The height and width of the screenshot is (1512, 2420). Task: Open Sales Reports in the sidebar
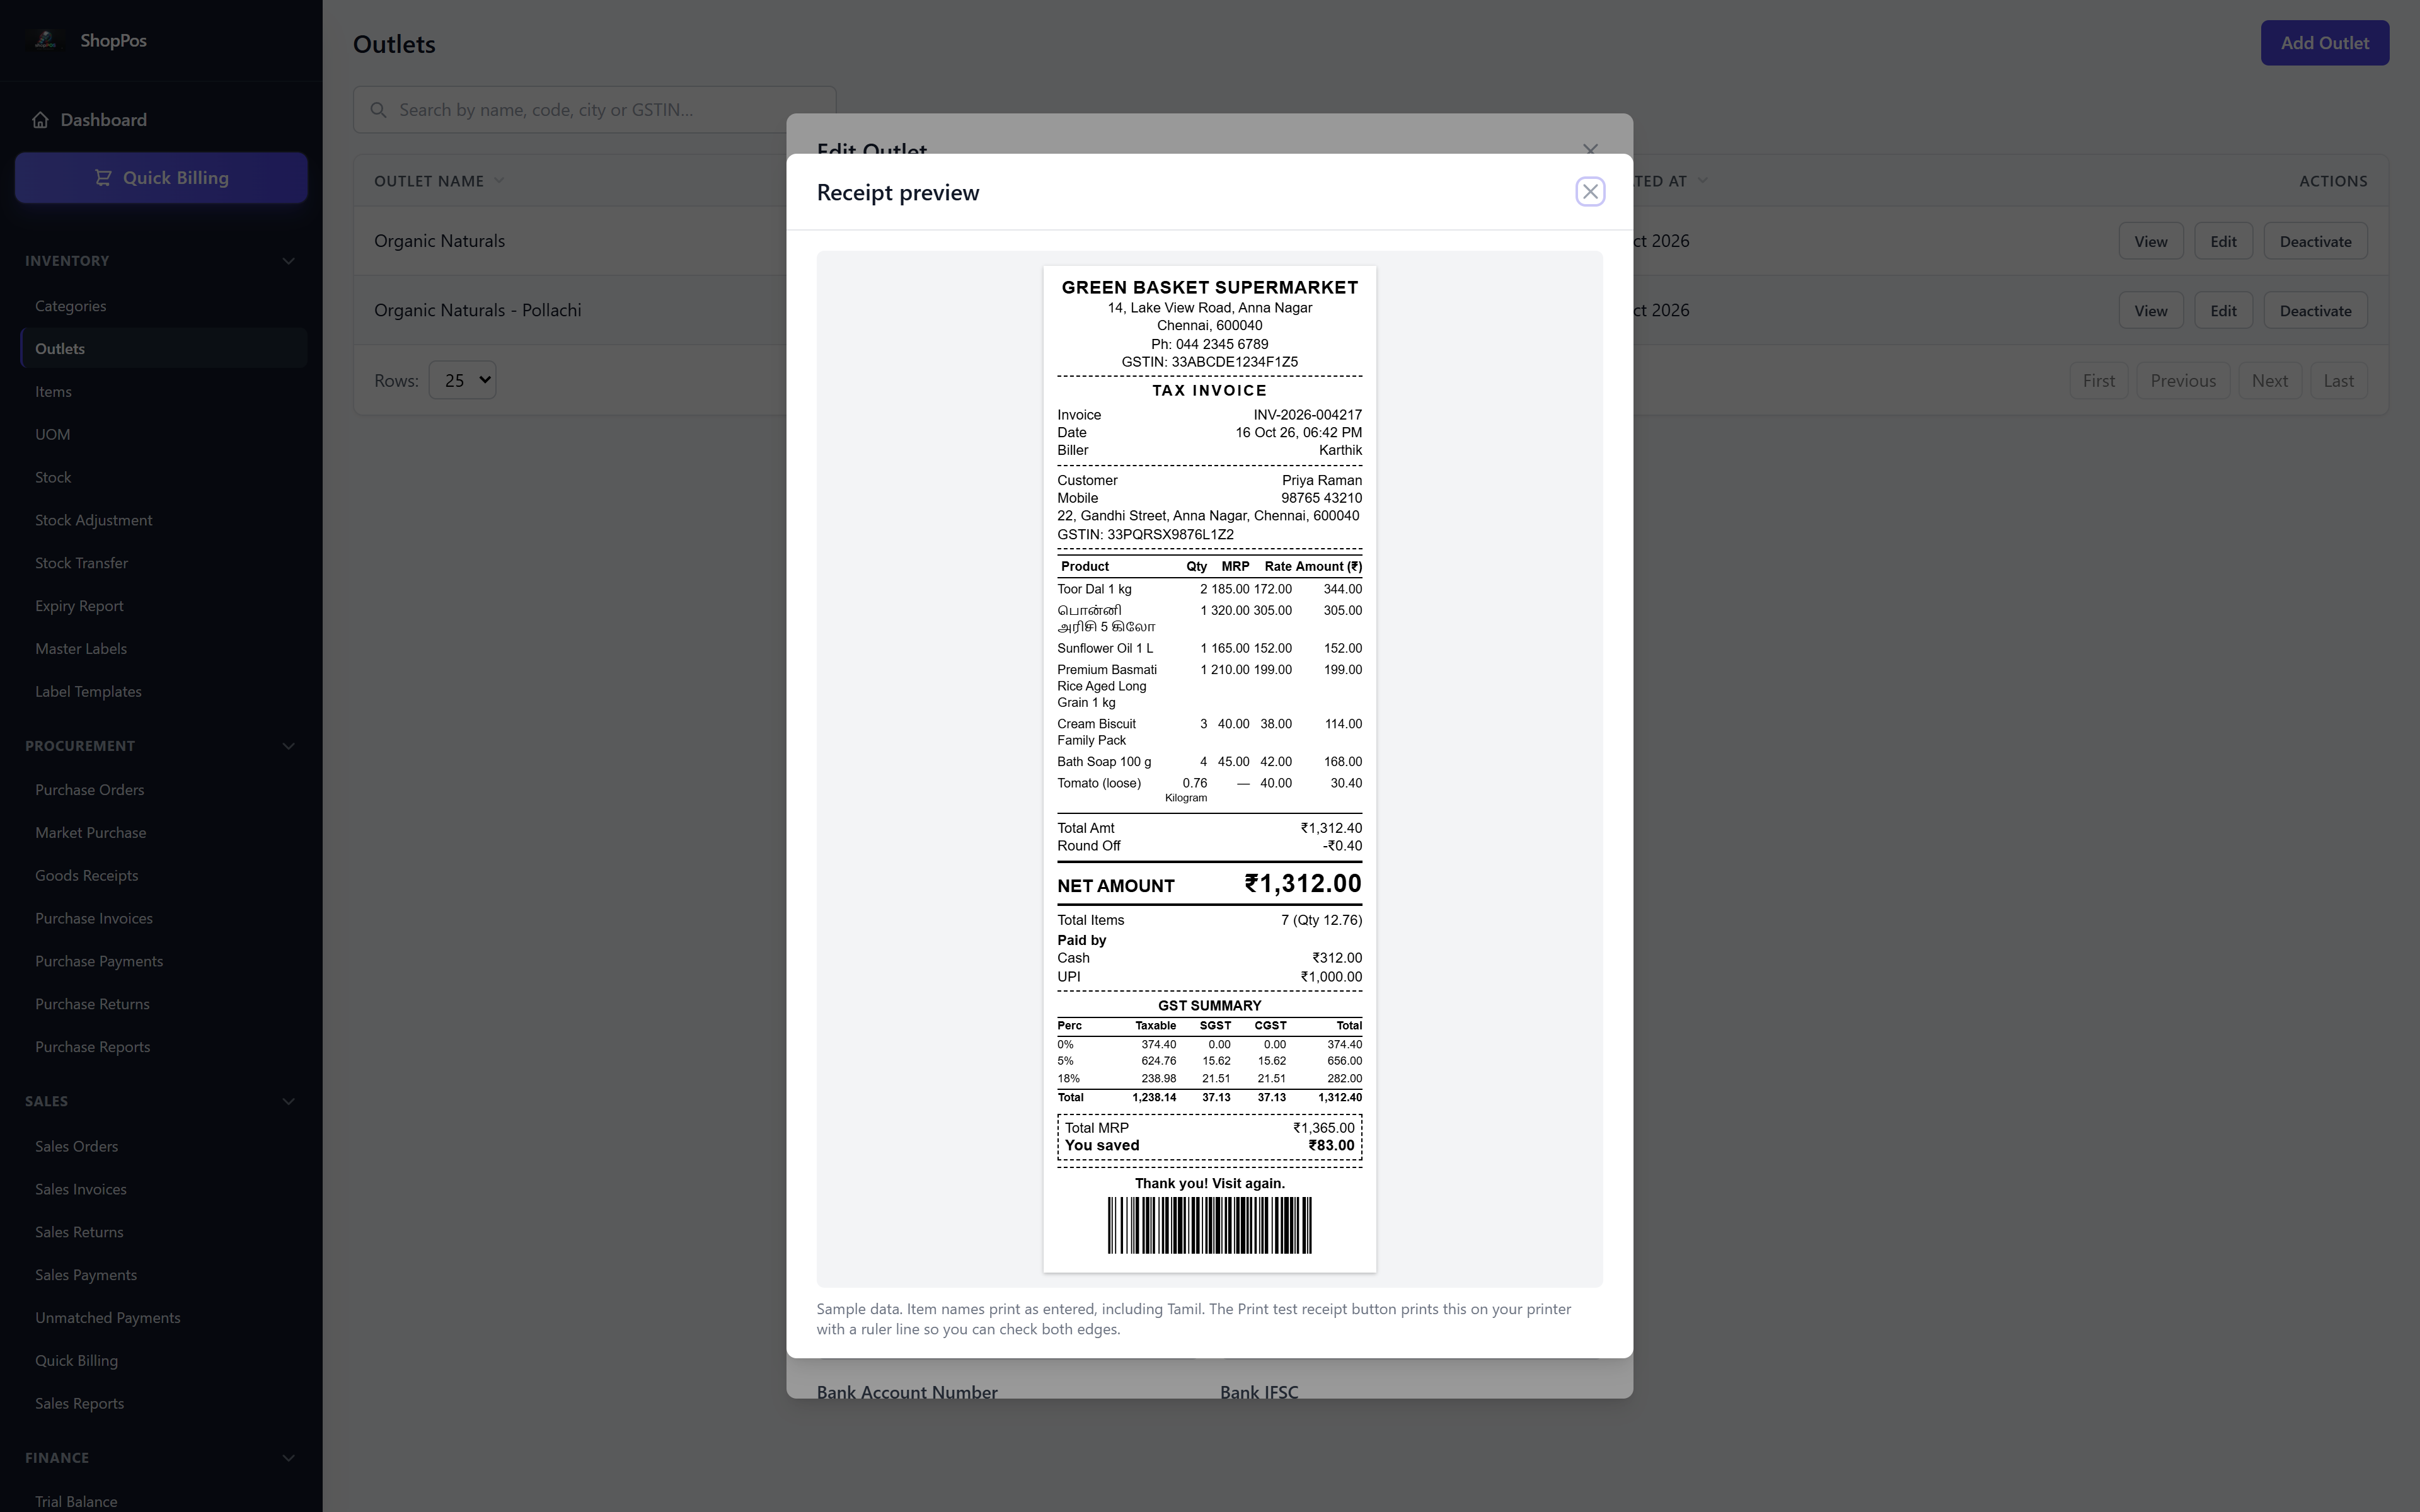point(163,1404)
